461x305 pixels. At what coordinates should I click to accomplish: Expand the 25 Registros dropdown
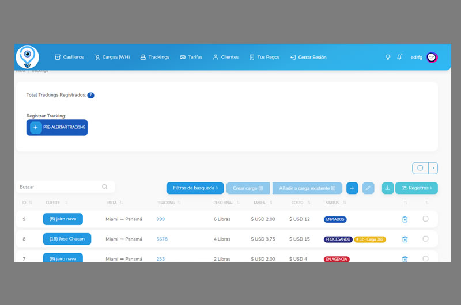click(x=417, y=188)
